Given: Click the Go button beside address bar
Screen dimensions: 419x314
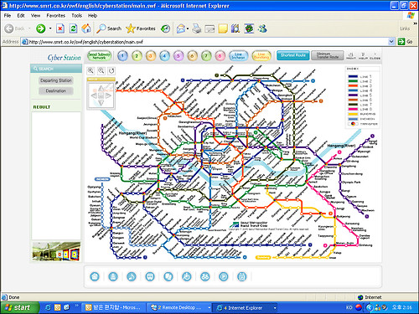Looking at the screenshot, I should pos(406,42).
